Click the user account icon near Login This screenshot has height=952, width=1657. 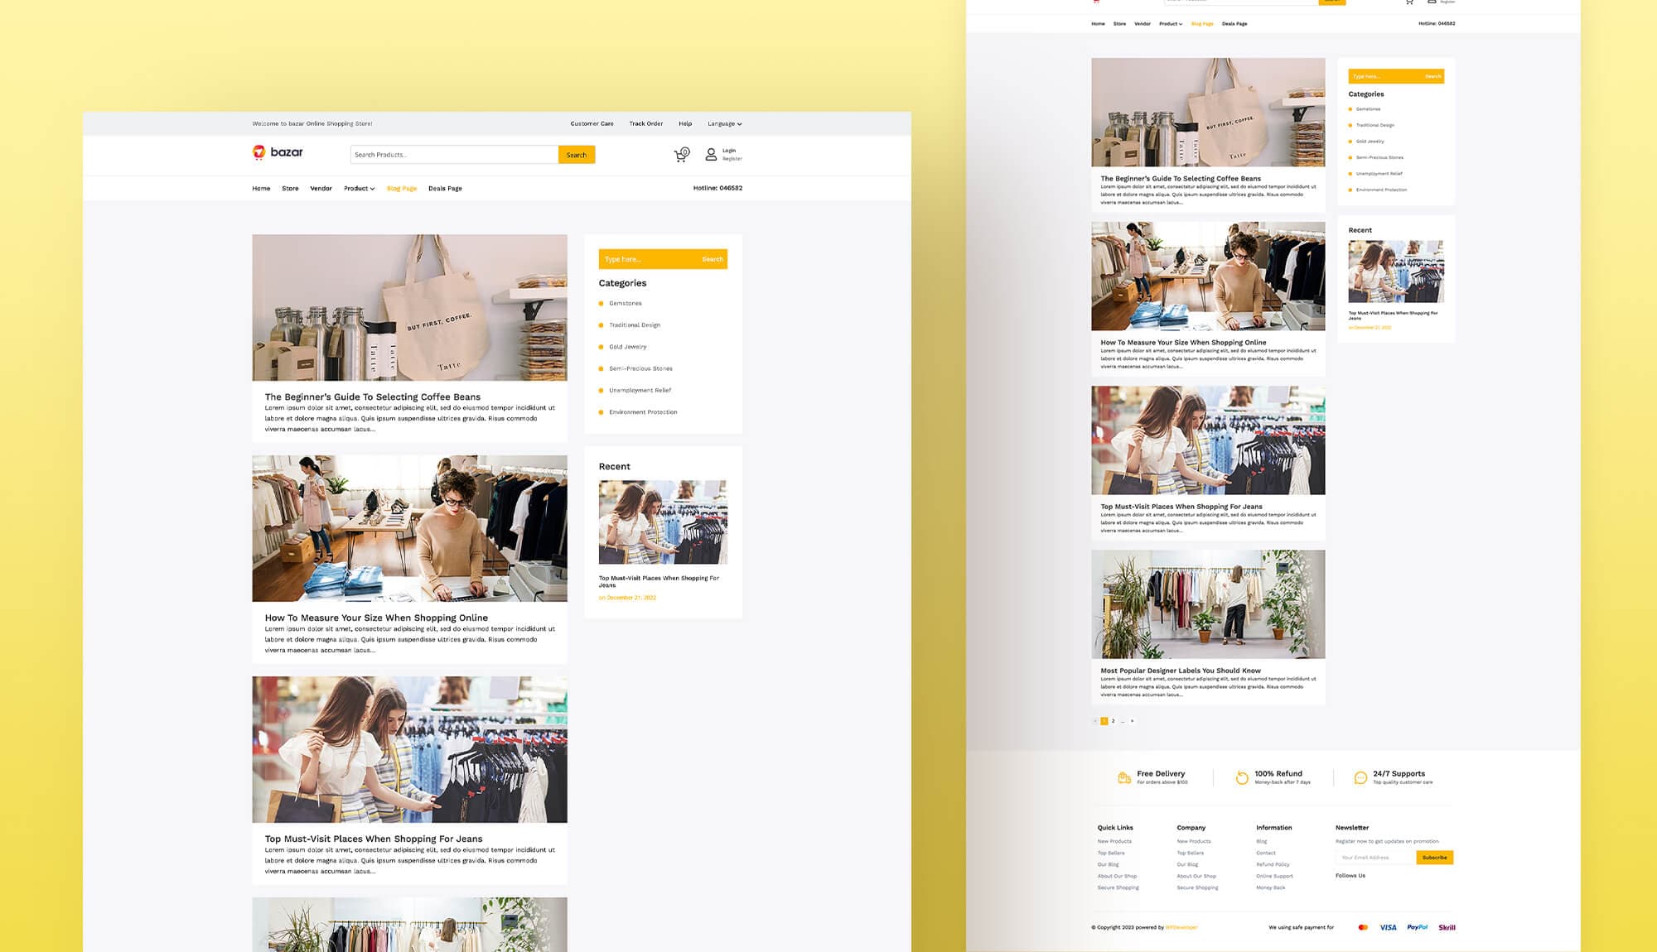[710, 154]
